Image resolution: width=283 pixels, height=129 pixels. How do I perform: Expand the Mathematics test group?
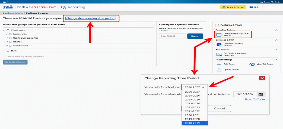tap(7, 34)
